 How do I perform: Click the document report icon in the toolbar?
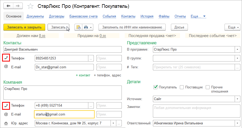(x=78, y=27)
